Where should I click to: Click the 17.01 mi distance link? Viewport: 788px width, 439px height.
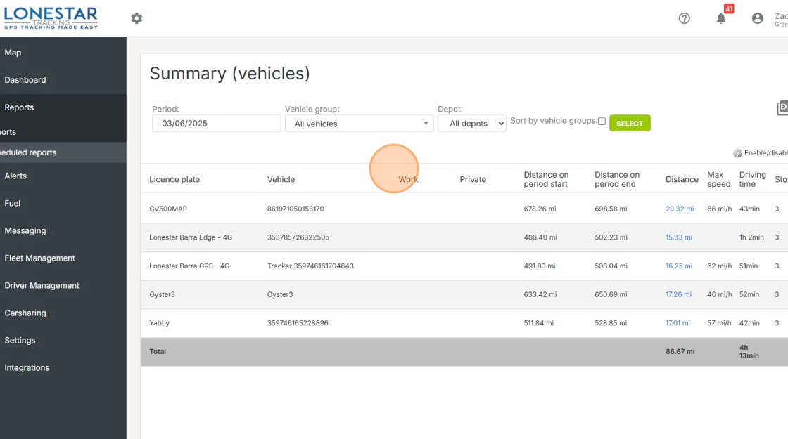tap(678, 323)
